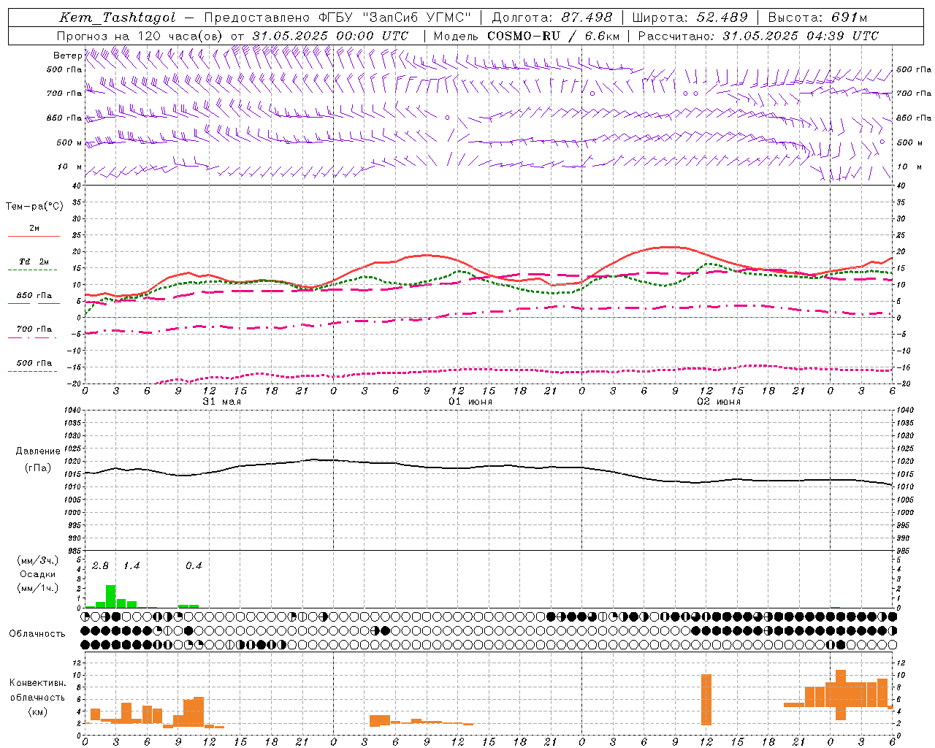Screen dimensions: 935x748
Task: Select the (мм/3ч.) precipitation unit label
Action: point(37,560)
